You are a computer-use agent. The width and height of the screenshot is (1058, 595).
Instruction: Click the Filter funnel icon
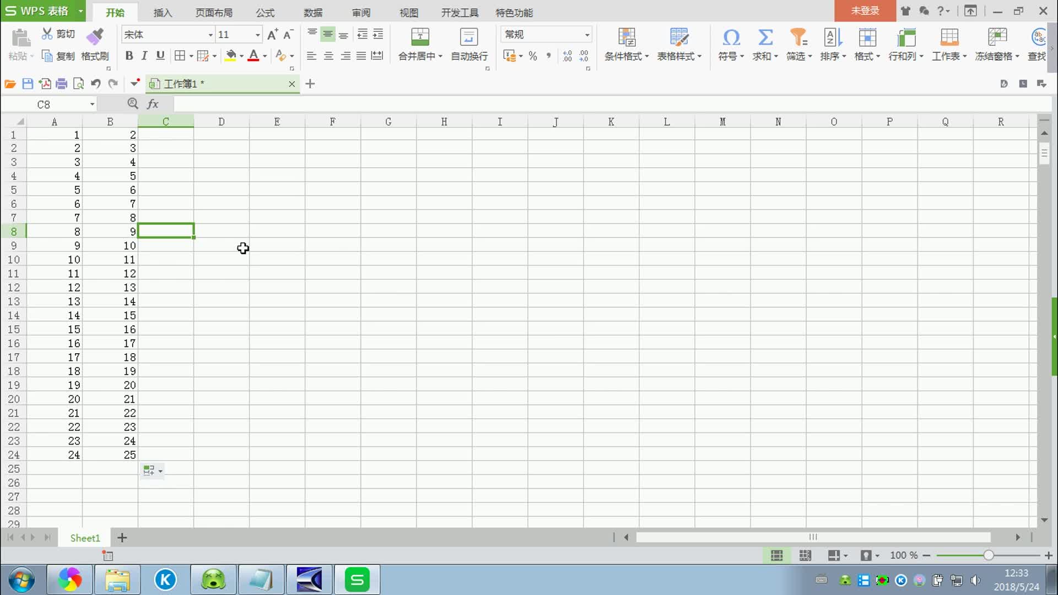point(798,36)
